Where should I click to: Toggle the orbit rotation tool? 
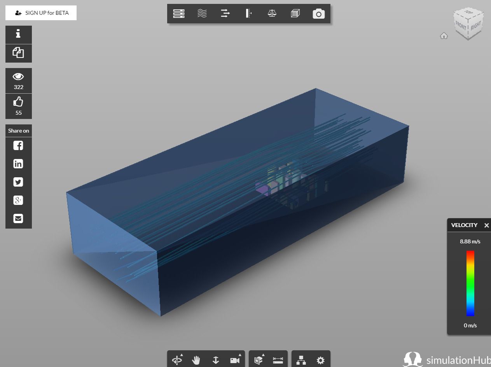(178, 360)
